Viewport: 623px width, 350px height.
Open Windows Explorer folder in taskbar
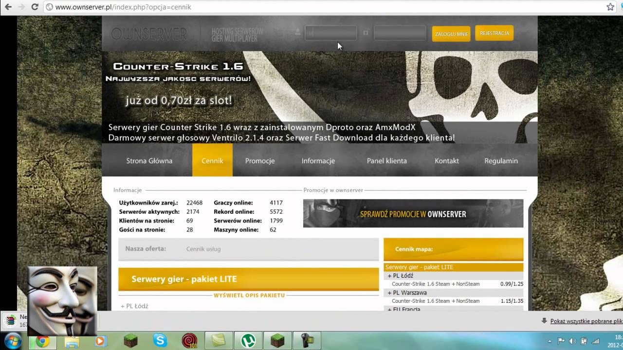coord(72,341)
